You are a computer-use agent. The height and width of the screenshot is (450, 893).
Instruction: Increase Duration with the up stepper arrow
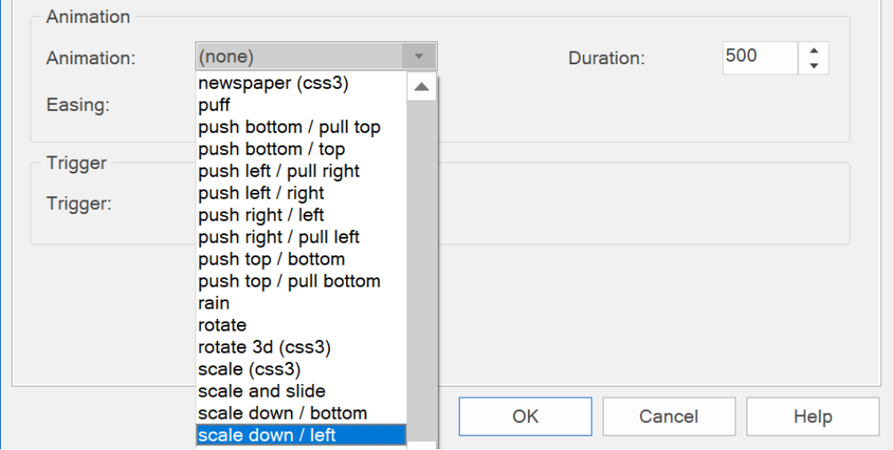813,50
